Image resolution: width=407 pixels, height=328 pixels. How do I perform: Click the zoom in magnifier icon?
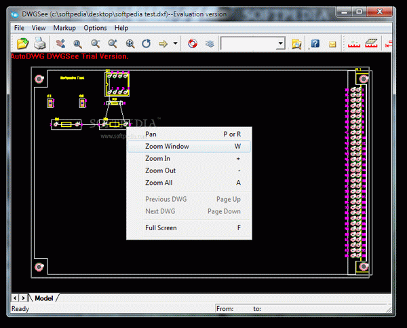113,43
